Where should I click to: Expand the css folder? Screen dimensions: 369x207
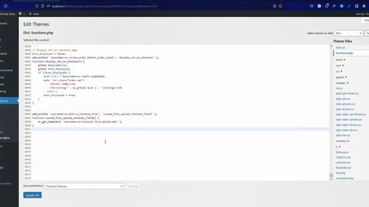click(x=339, y=71)
